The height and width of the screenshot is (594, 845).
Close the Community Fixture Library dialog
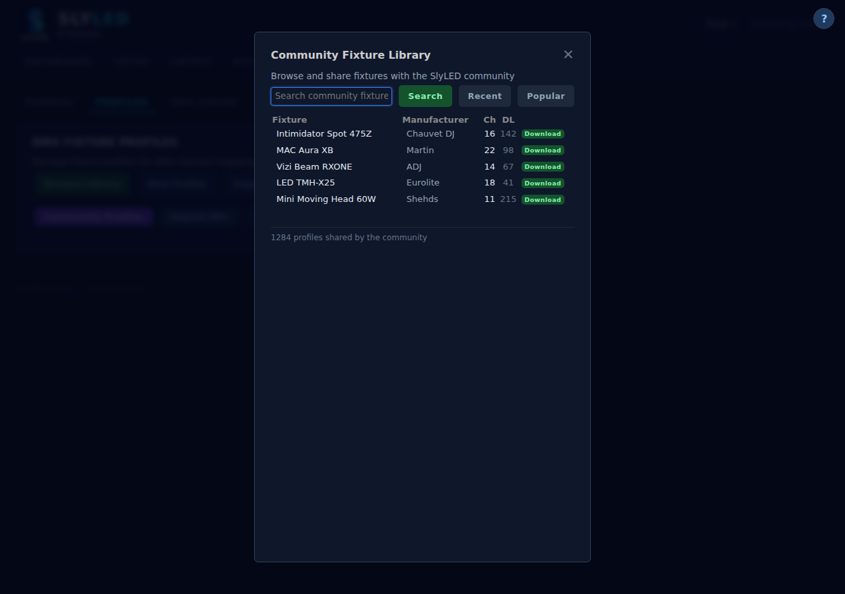(568, 55)
